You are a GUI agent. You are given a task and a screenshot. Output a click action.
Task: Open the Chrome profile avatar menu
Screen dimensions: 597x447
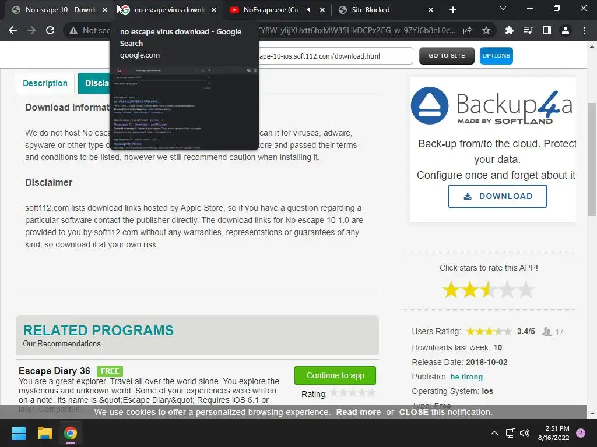[x=566, y=30]
